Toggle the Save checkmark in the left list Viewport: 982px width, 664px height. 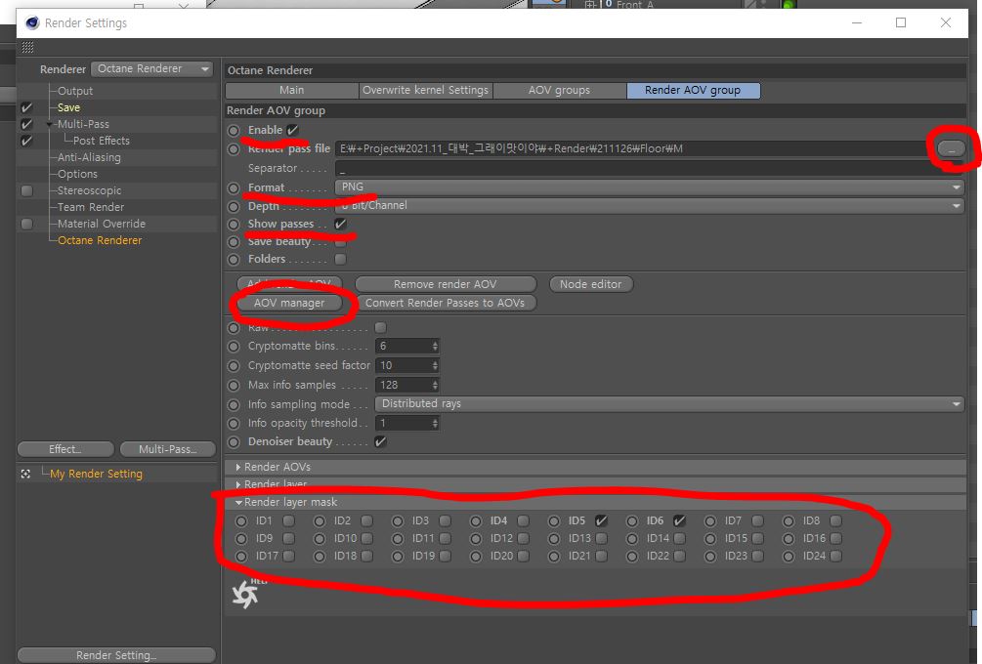pos(26,107)
